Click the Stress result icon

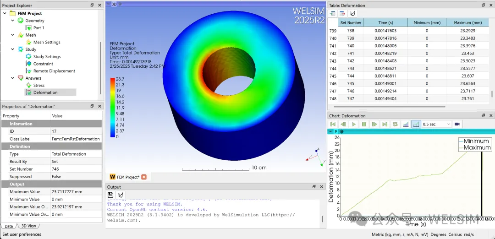(x=28, y=86)
